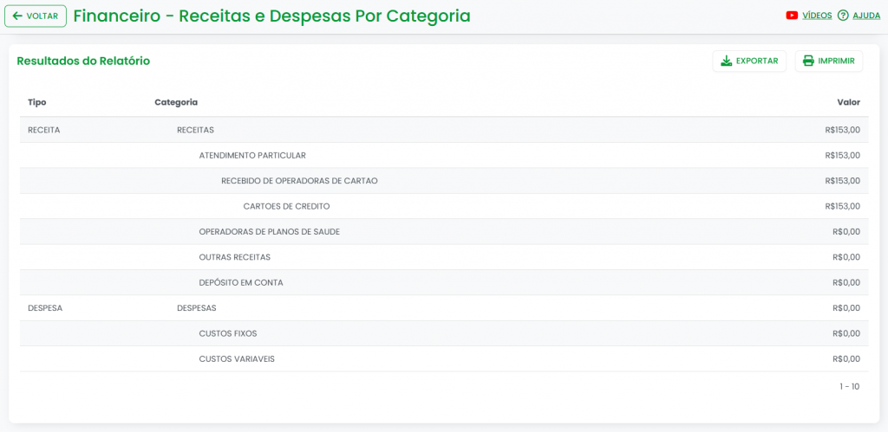
Task: Select the Valor column header
Action: pos(848,102)
